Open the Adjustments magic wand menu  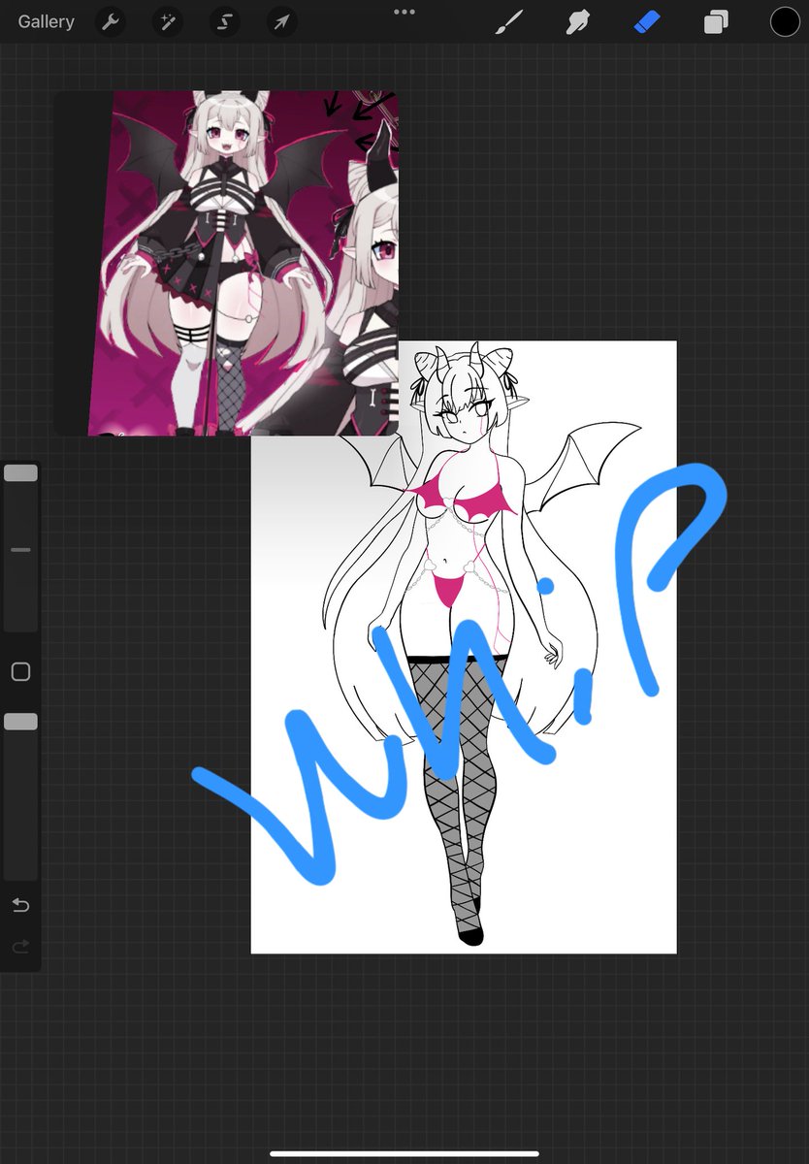tap(168, 21)
